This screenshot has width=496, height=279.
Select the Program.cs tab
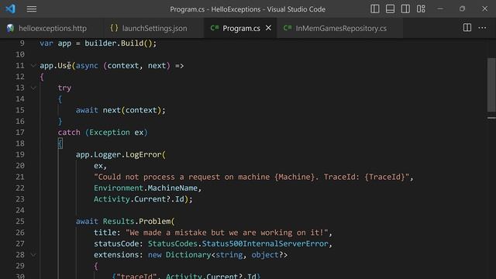[x=240, y=28]
